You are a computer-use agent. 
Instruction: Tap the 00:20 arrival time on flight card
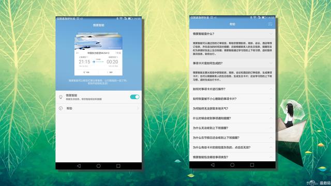[x=112, y=62]
